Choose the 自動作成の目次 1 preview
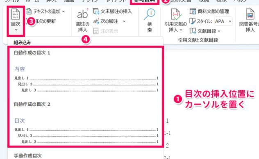The width and height of the screenshot is (259, 159). click(86, 71)
